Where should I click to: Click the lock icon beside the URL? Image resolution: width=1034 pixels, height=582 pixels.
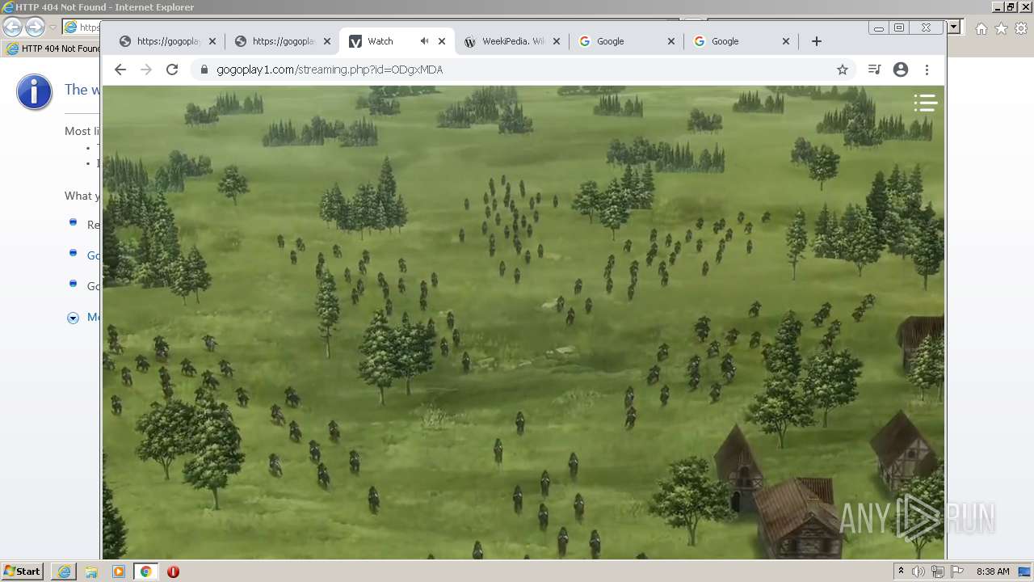coord(204,70)
